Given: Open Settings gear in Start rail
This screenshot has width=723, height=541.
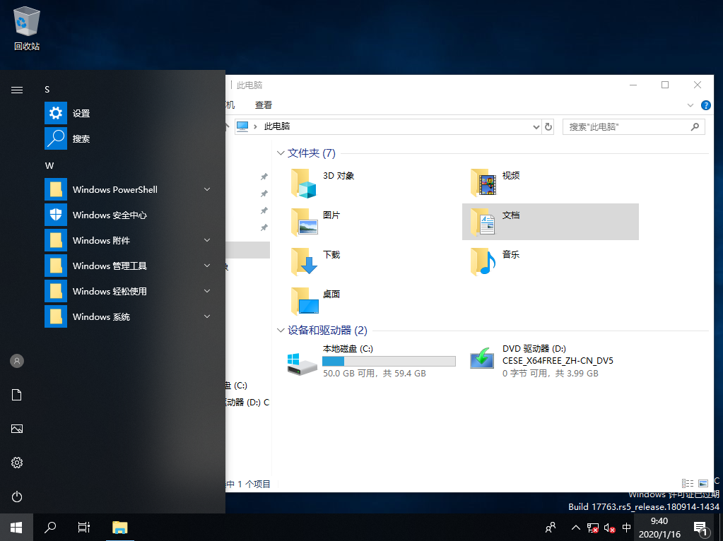Looking at the screenshot, I should pos(16,463).
